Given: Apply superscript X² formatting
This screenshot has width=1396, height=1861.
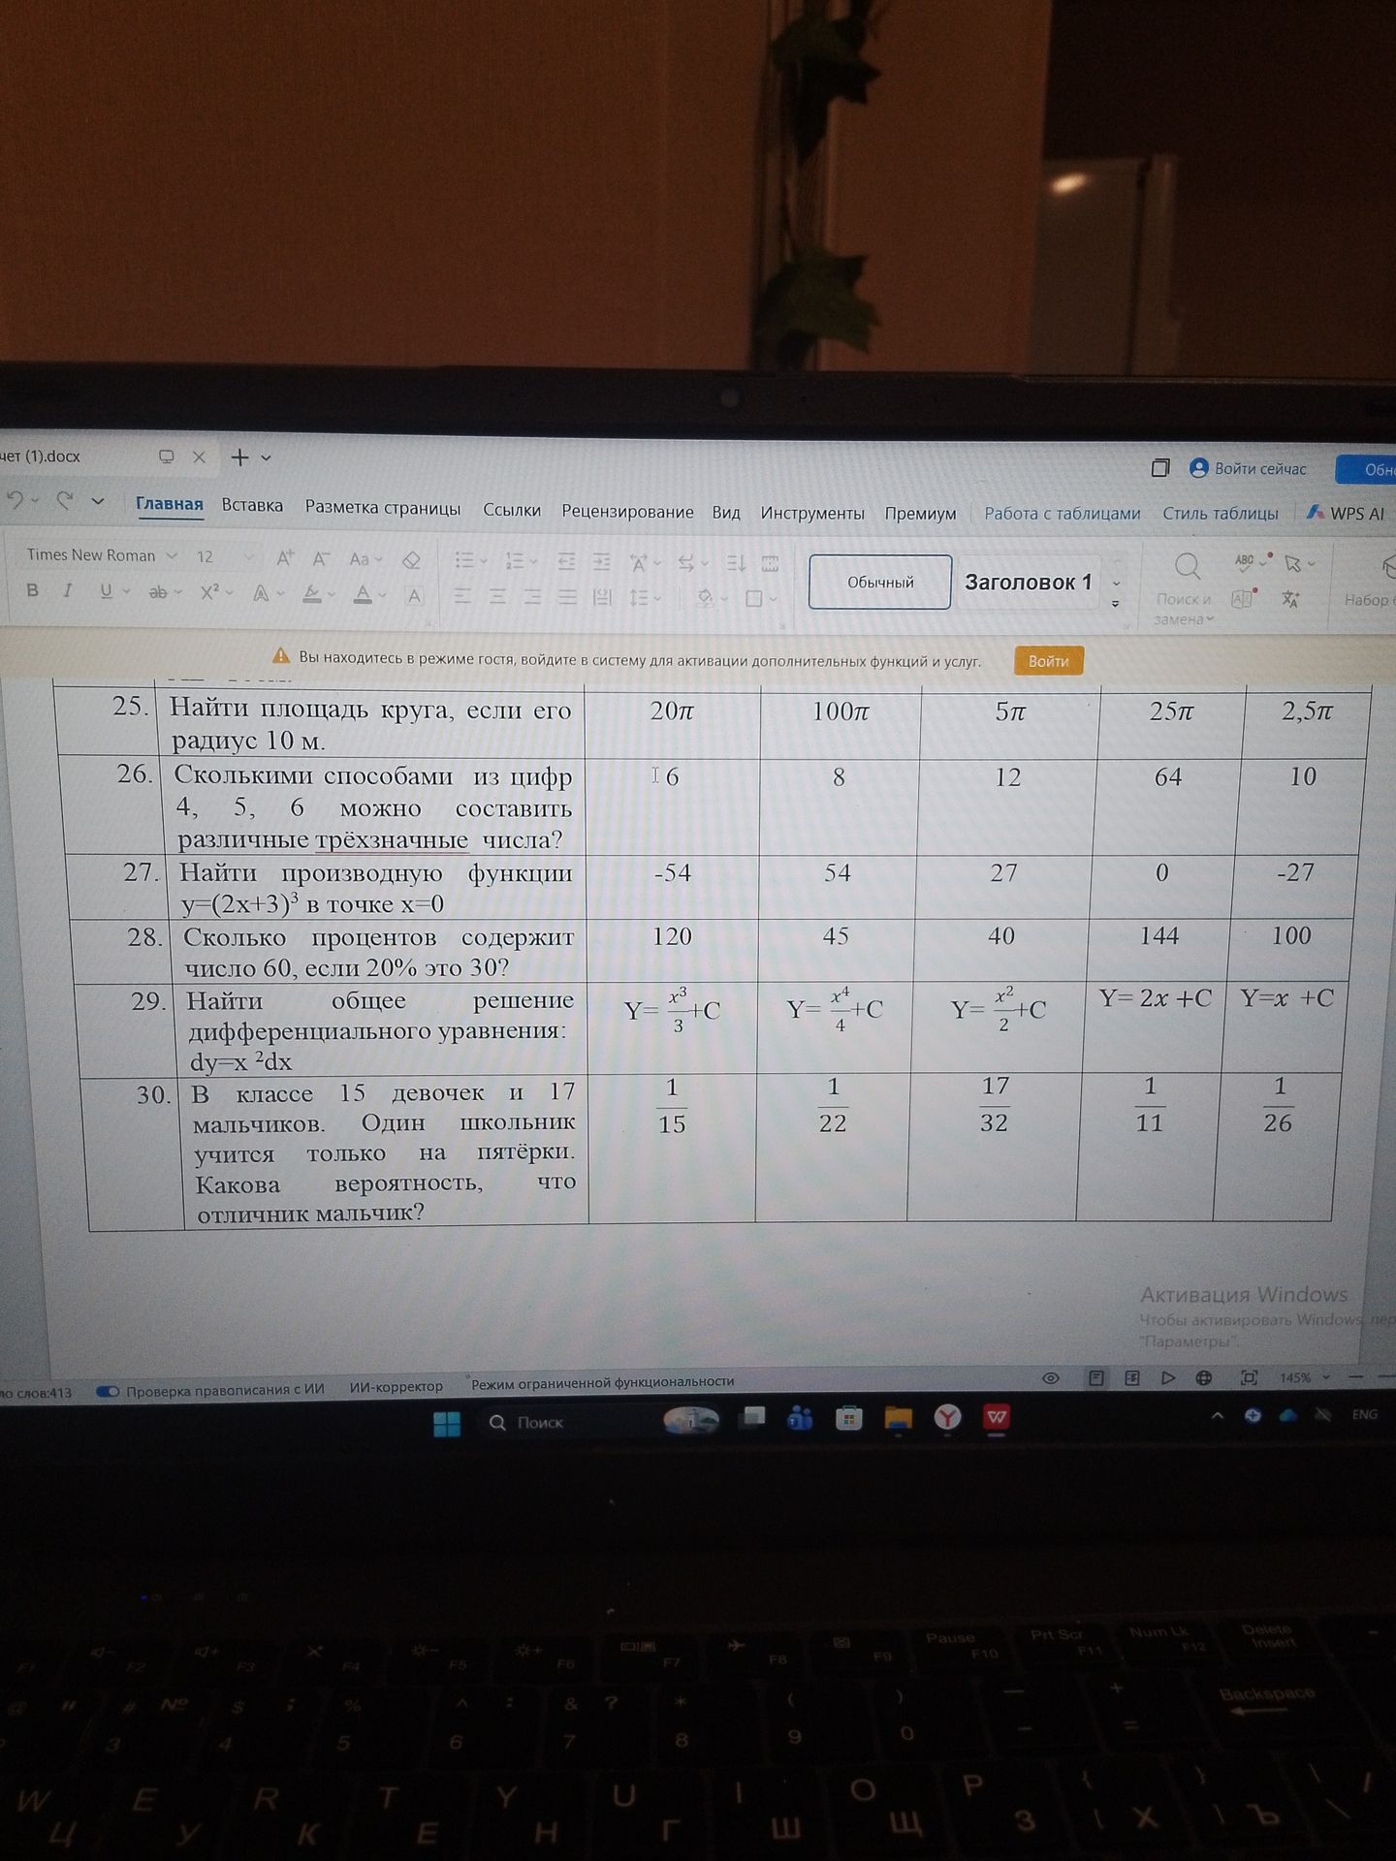Looking at the screenshot, I should point(209,591).
